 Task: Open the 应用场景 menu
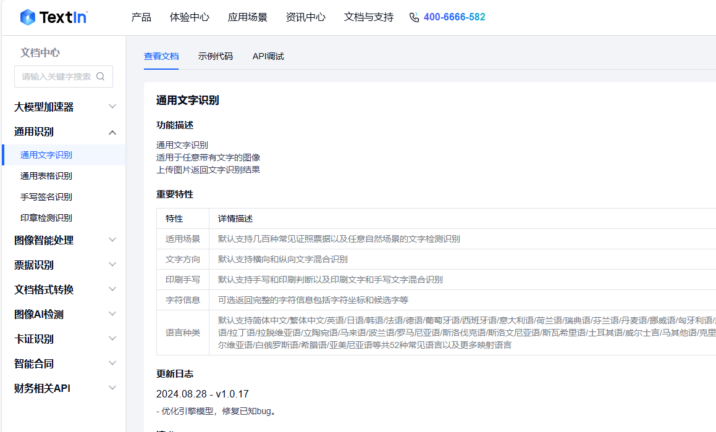click(248, 17)
